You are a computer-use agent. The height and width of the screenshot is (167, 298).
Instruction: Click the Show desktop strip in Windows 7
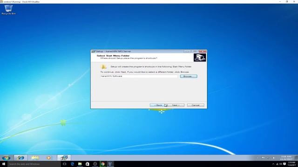[296, 158]
